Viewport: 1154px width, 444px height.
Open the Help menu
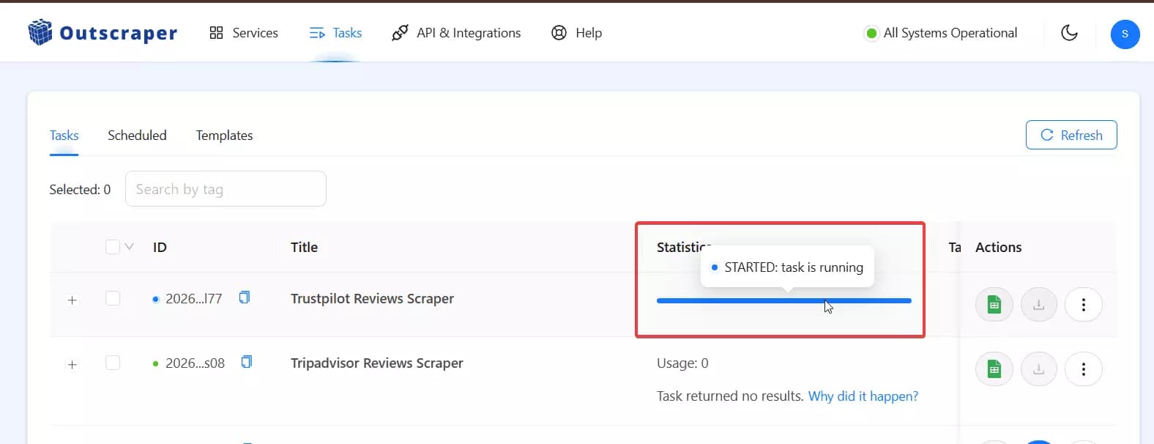coord(576,33)
